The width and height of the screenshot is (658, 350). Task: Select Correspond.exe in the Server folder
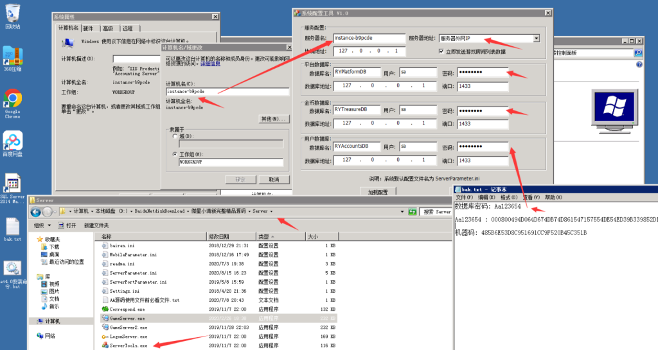[127, 309]
